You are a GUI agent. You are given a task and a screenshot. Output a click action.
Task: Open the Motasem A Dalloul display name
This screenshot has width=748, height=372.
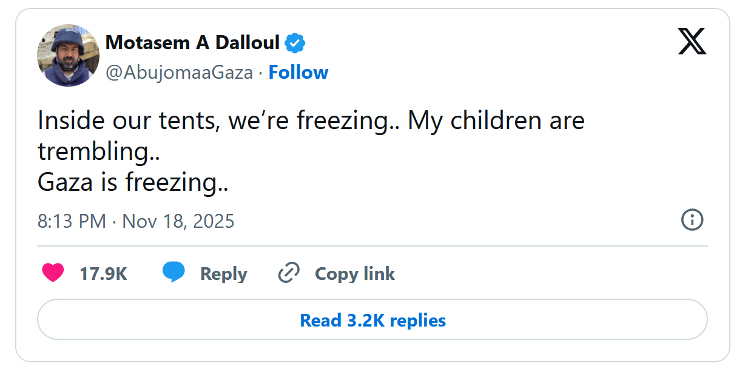click(x=192, y=43)
